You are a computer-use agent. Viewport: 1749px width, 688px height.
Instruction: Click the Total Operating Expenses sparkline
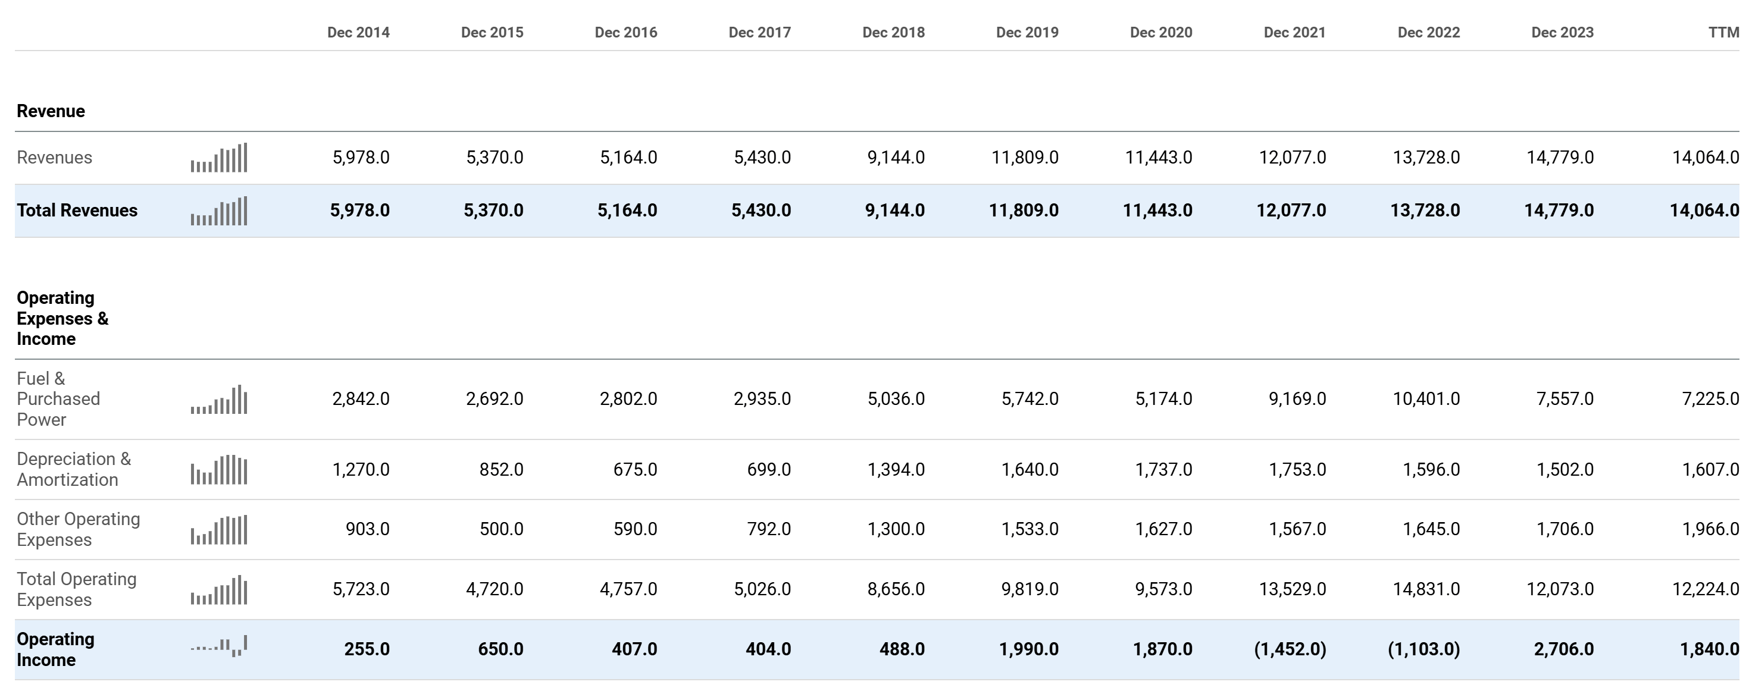click(220, 590)
